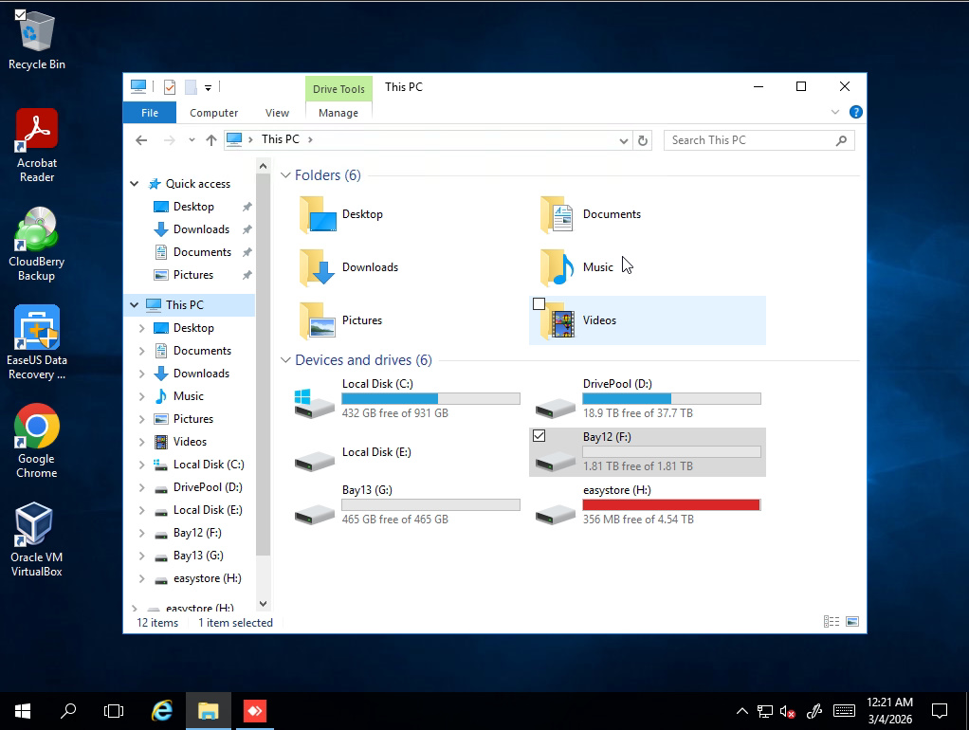This screenshot has height=730, width=969.
Task: Collapse the Folders (6) section
Action: (x=285, y=175)
